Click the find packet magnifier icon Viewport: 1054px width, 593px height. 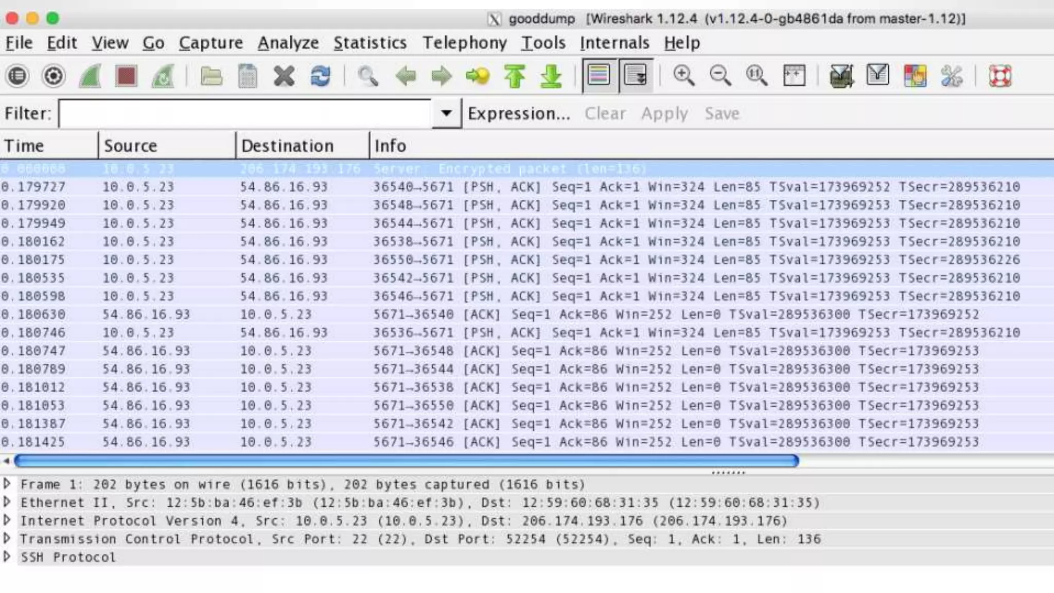tap(367, 76)
